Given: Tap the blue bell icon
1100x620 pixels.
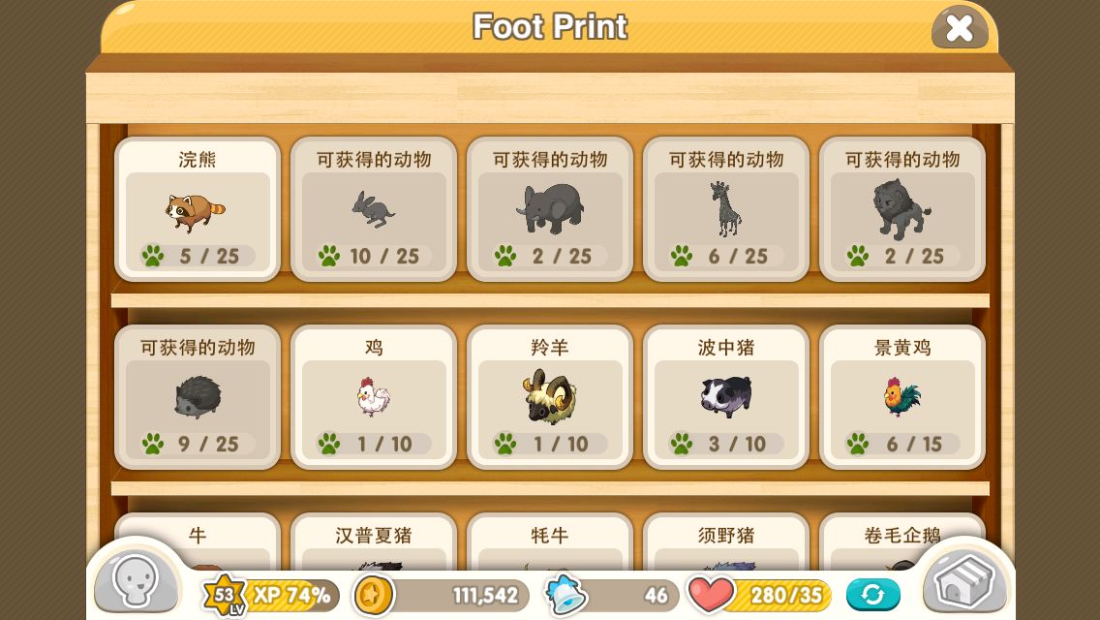Looking at the screenshot, I should pos(565,595).
